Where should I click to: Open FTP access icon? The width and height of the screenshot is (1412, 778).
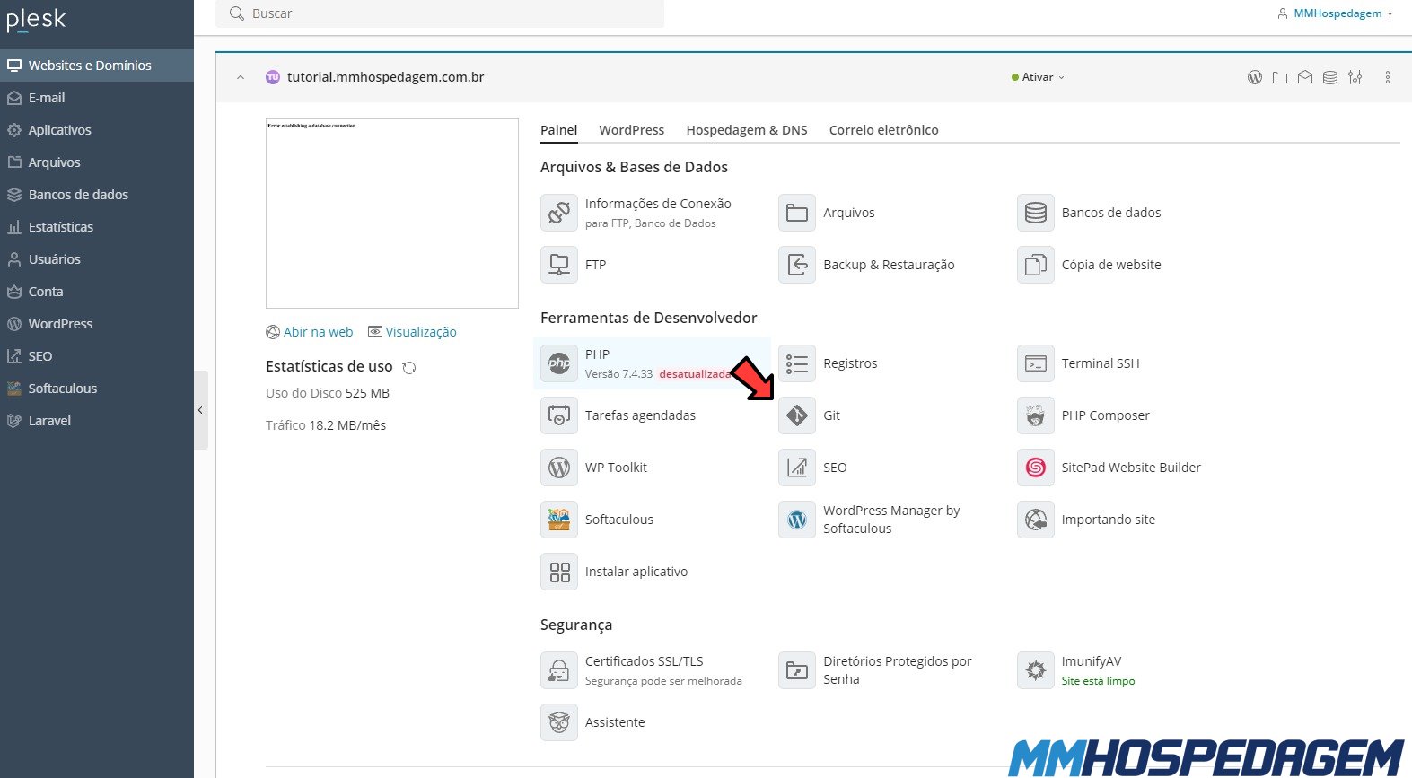(559, 265)
